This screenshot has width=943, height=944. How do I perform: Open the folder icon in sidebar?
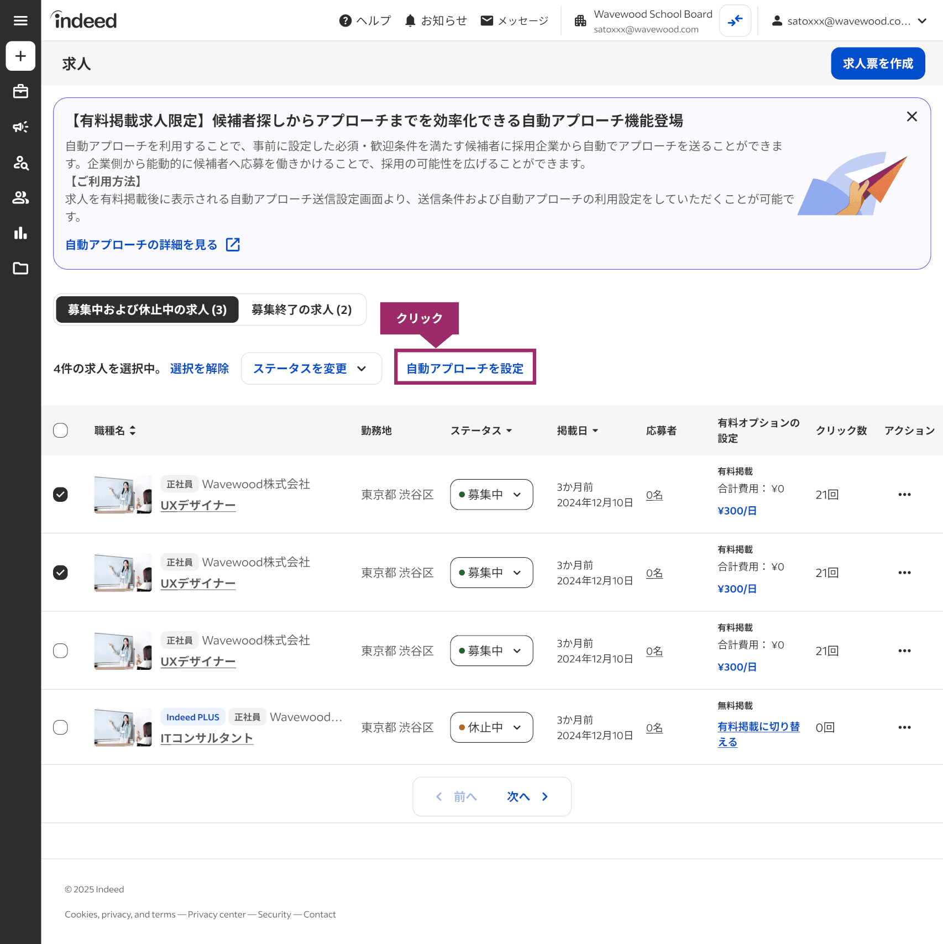tap(20, 268)
